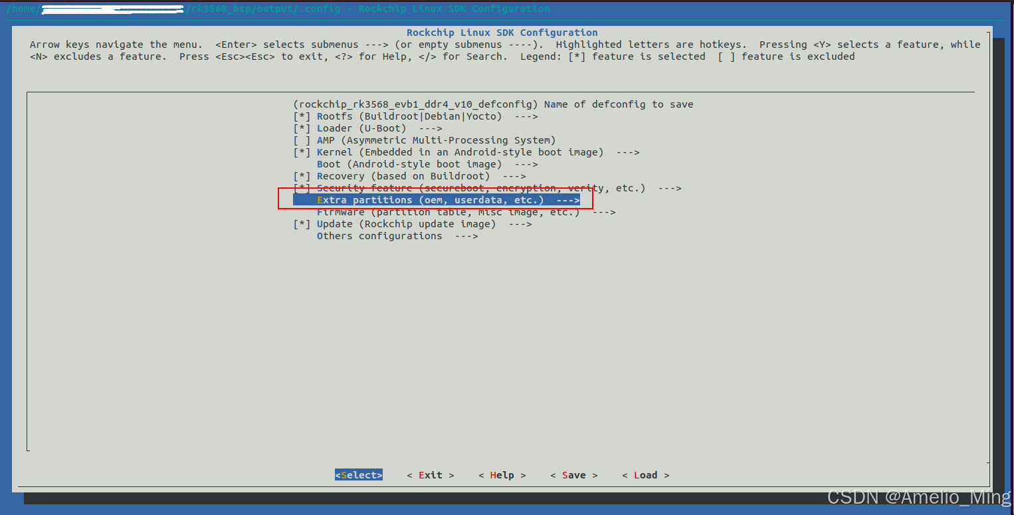The height and width of the screenshot is (515, 1014).
Task: Click the Loader (U-Boot) label
Action: [361, 128]
